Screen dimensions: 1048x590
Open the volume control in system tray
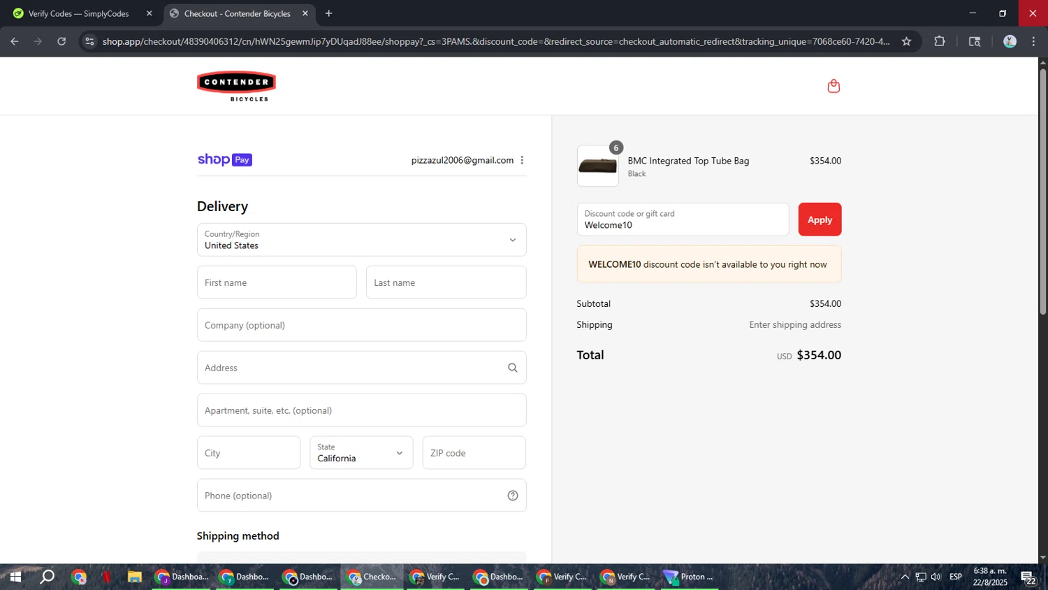point(936,577)
